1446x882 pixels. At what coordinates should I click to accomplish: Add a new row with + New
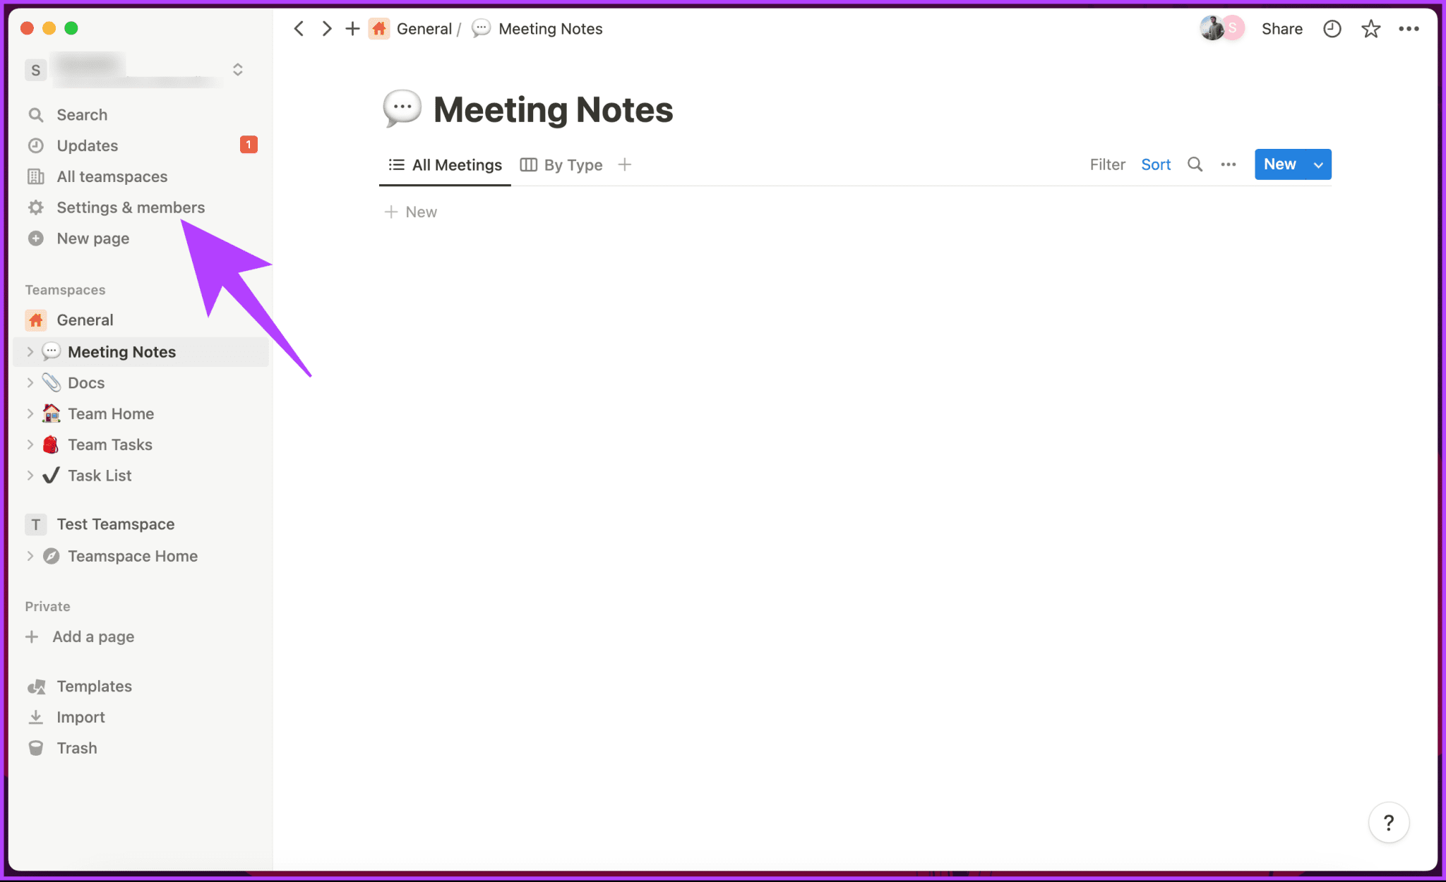click(x=411, y=212)
